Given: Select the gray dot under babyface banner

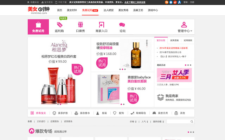Looking at the screenshot, I should [124, 104].
